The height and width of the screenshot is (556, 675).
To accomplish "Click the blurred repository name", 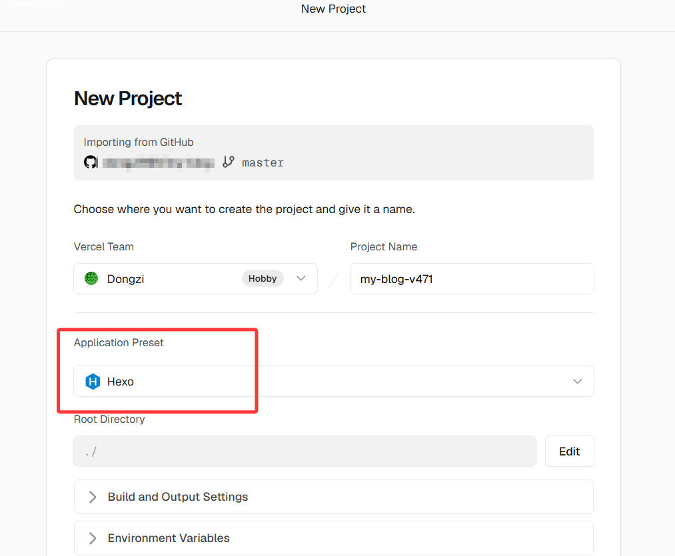I will [x=158, y=163].
